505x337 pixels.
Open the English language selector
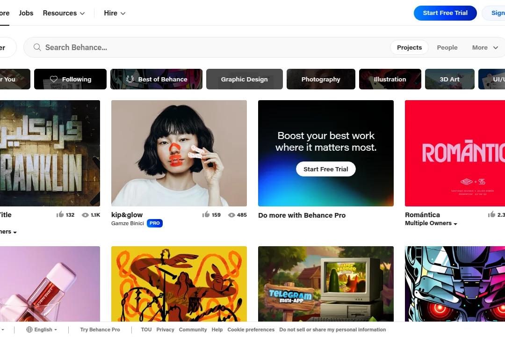click(43, 330)
